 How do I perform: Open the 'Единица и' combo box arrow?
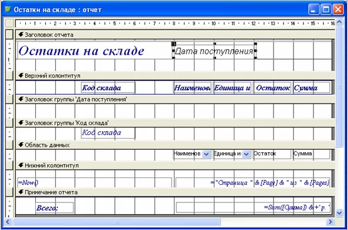click(x=246, y=154)
